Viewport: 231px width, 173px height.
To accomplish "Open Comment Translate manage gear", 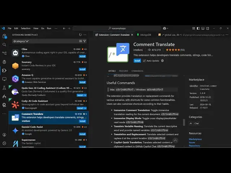I will point(162,61).
